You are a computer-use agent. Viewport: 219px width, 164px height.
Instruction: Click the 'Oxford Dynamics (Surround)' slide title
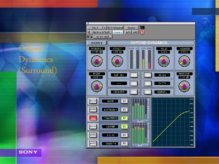click(x=38, y=60)
